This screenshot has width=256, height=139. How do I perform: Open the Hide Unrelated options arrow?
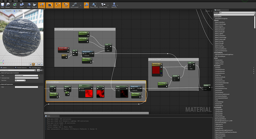click(80, 5)
